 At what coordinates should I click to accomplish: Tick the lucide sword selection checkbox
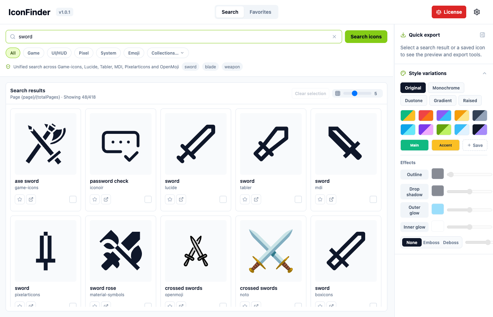[223, 199]
